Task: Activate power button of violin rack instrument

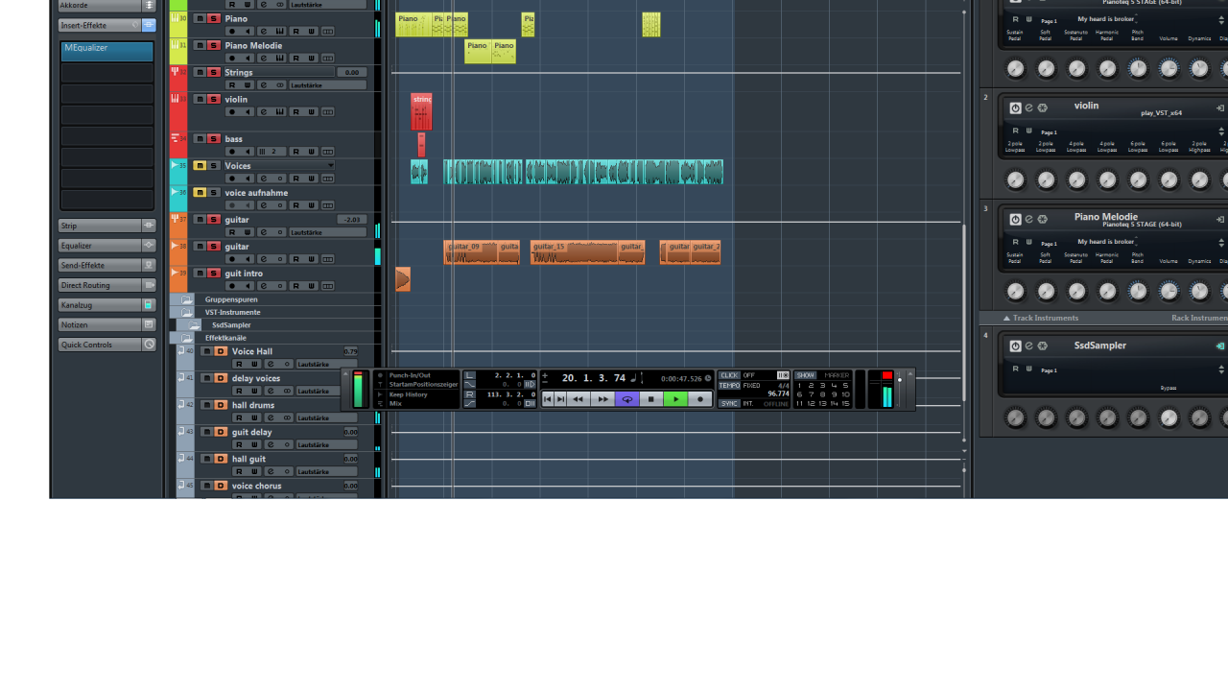Action: pyautogui.click(x=1015, y=107)
